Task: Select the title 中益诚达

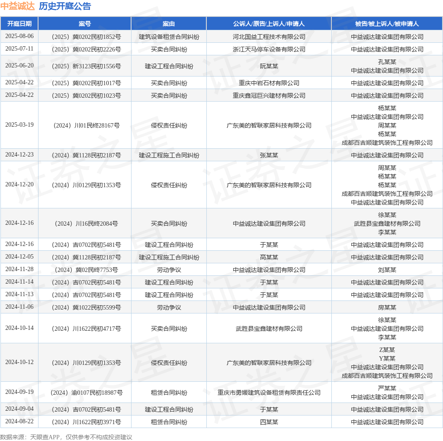Action: [17, 6]
